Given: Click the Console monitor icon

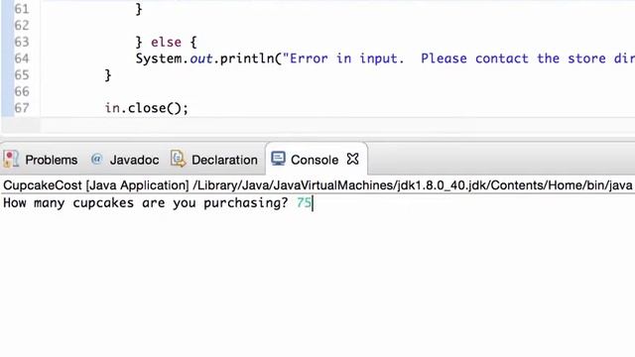Looking at the screenshot, I should (x=278, y=159).
